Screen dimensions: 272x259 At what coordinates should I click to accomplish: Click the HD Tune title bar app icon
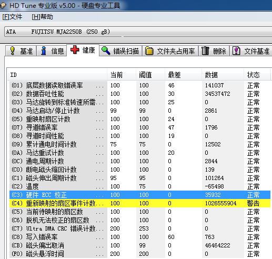(3, 6)
